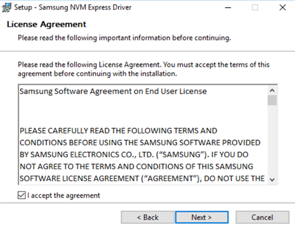Toggle the "I accept the agreement" checkbox
This screenshot has width=295, height=230.
22,195
